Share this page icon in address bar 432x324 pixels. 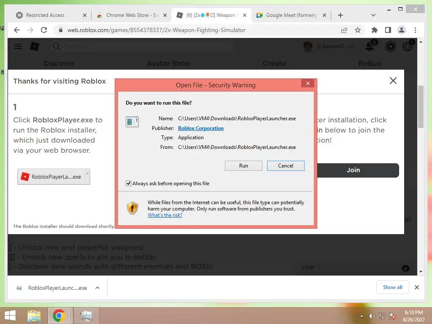click(x=344, y=30)
